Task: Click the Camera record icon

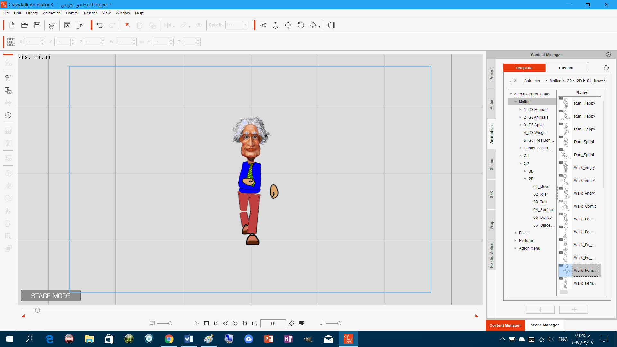Action: (x=263, y=25)
